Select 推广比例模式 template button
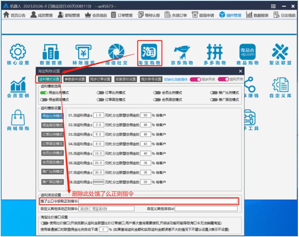The width and height of the screenshot is (299, 237). pyautogui.click(x=53, y=172)
